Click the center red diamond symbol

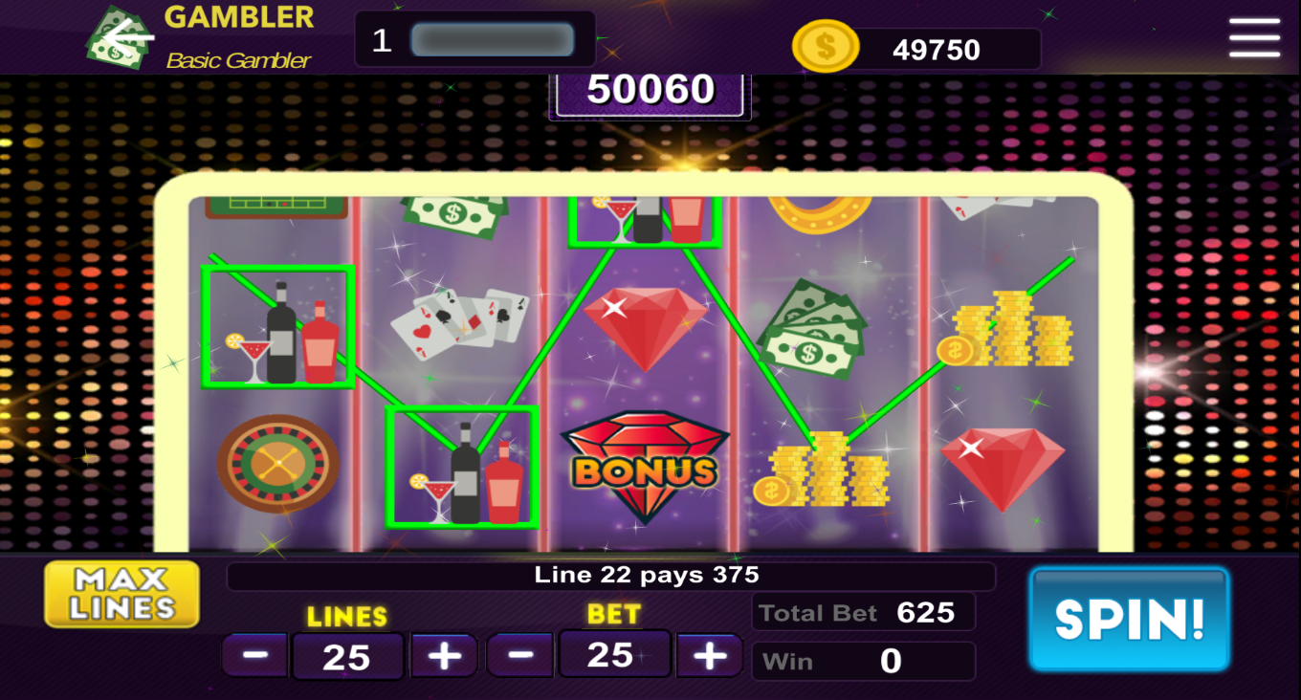tap(644, 328)
